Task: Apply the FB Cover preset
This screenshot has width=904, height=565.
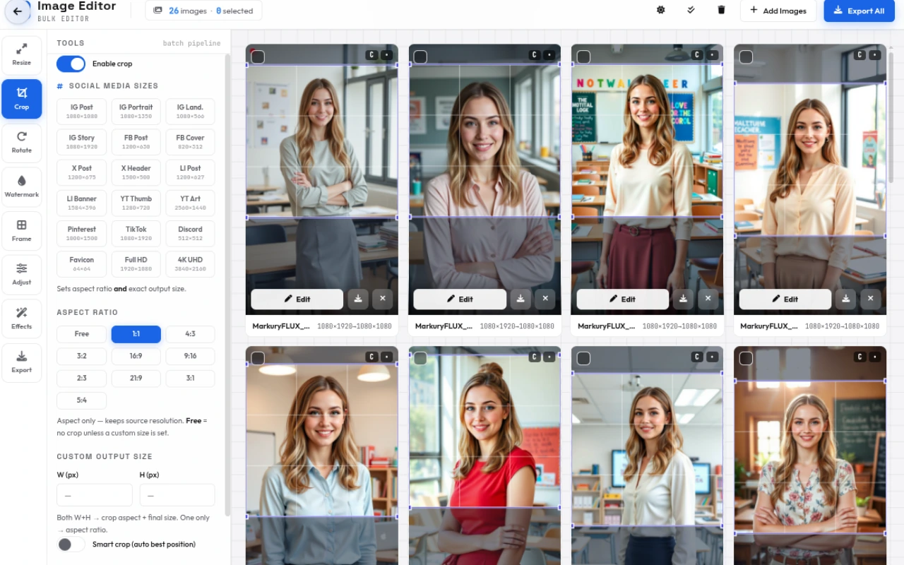Action: click(190, 141)
